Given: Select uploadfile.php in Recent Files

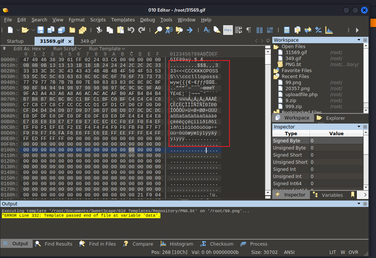Looking at the screenshot, I should (x=301, y=95).
